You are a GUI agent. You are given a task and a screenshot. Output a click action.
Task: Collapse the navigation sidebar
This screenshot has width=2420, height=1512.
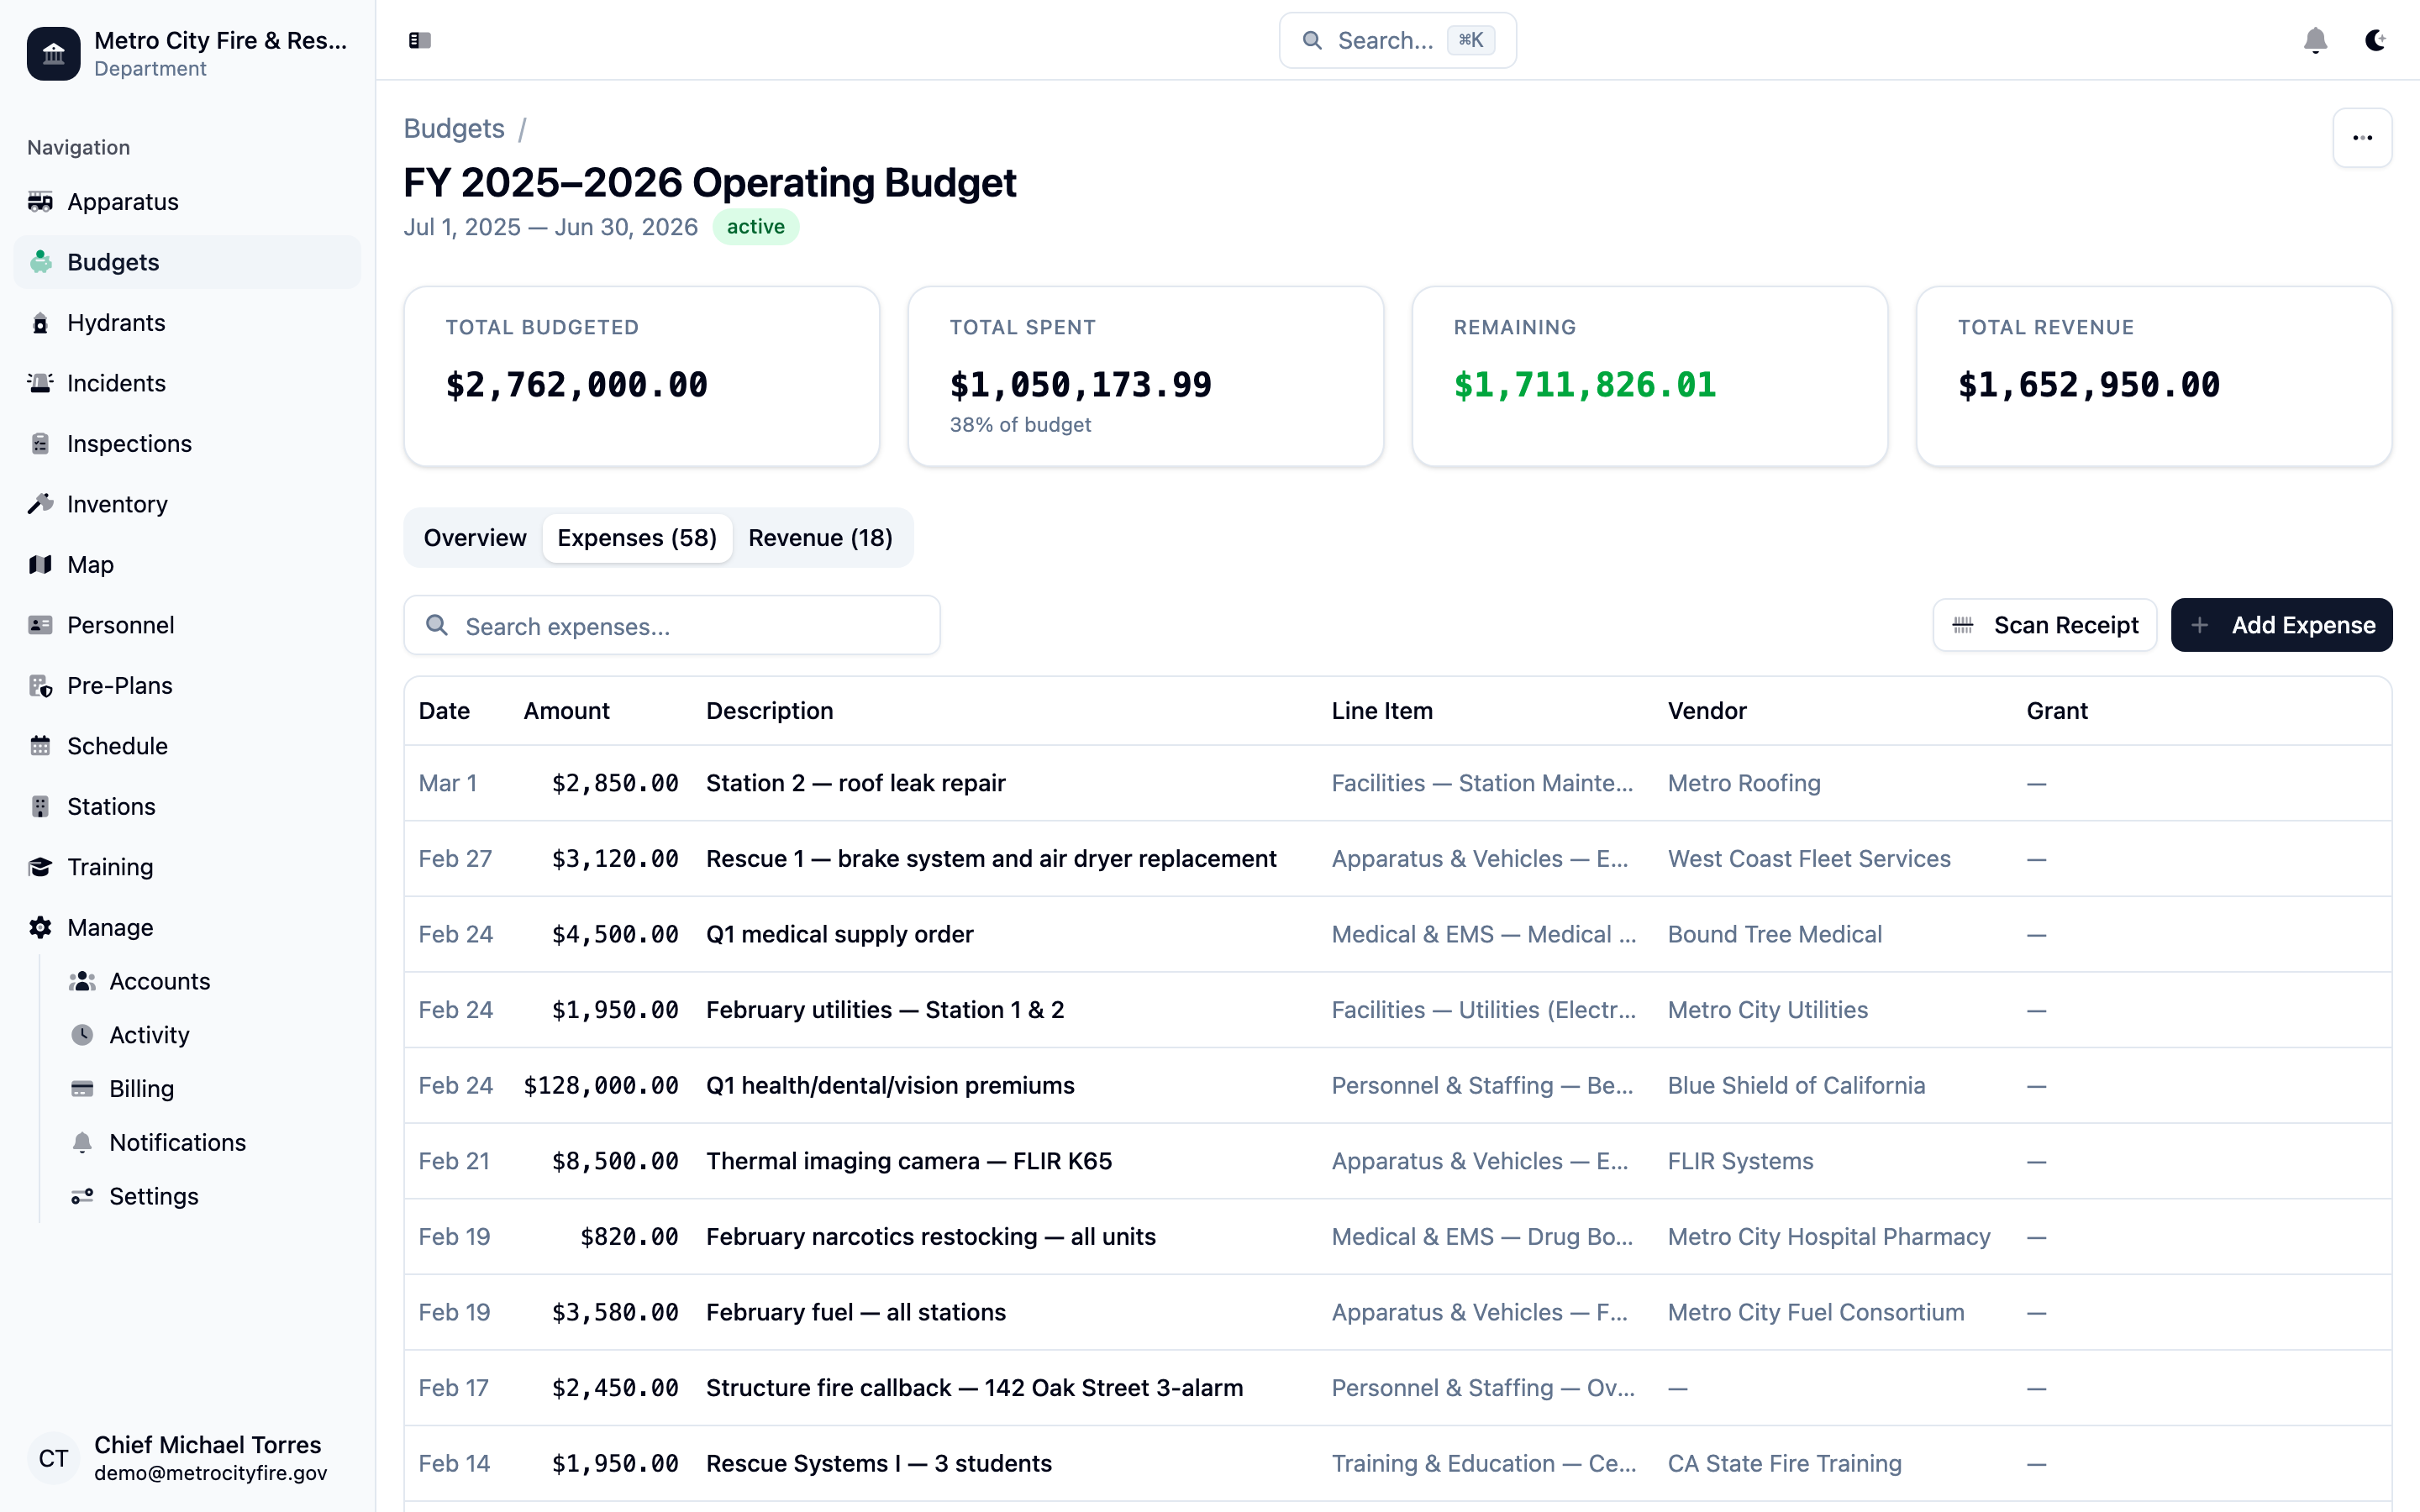[x=420, y=40]
